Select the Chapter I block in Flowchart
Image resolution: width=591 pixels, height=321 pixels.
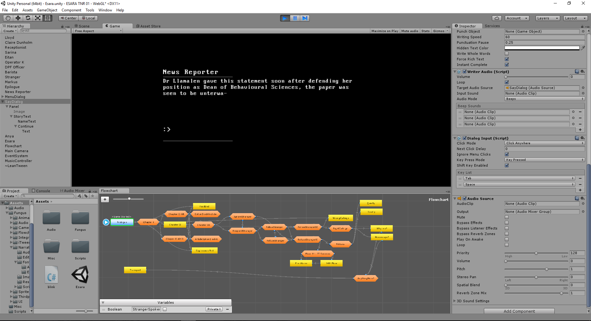click(x=148, y=222)
